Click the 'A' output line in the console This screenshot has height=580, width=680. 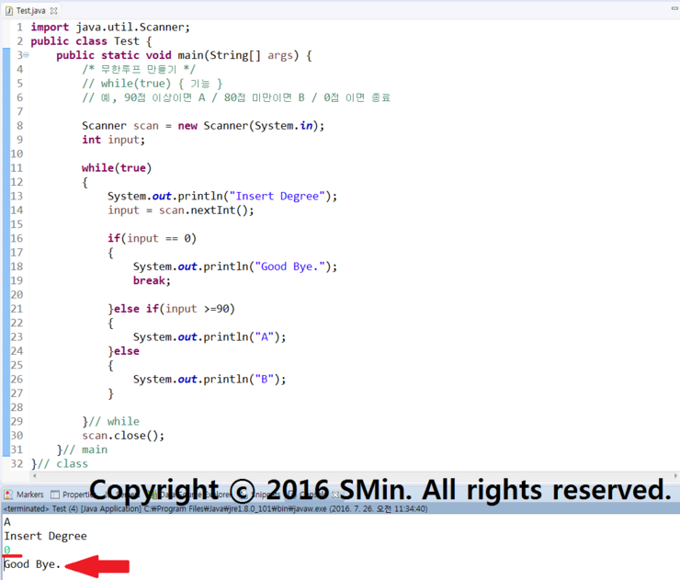(7, 522)
